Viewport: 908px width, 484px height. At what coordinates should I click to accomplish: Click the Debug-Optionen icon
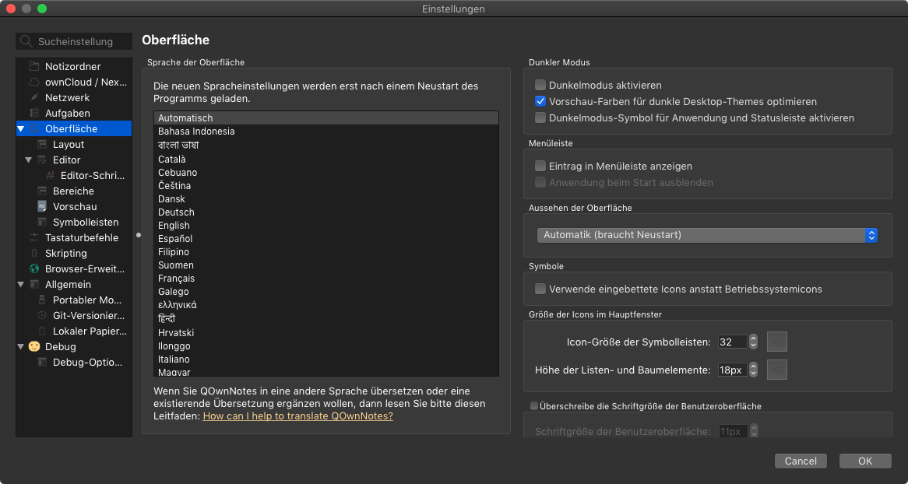coord(42,363)
